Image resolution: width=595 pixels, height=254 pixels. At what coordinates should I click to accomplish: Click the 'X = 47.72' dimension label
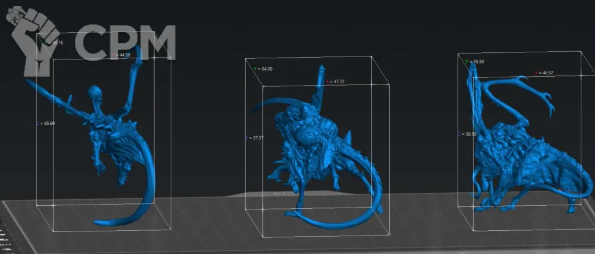point(335,81)
